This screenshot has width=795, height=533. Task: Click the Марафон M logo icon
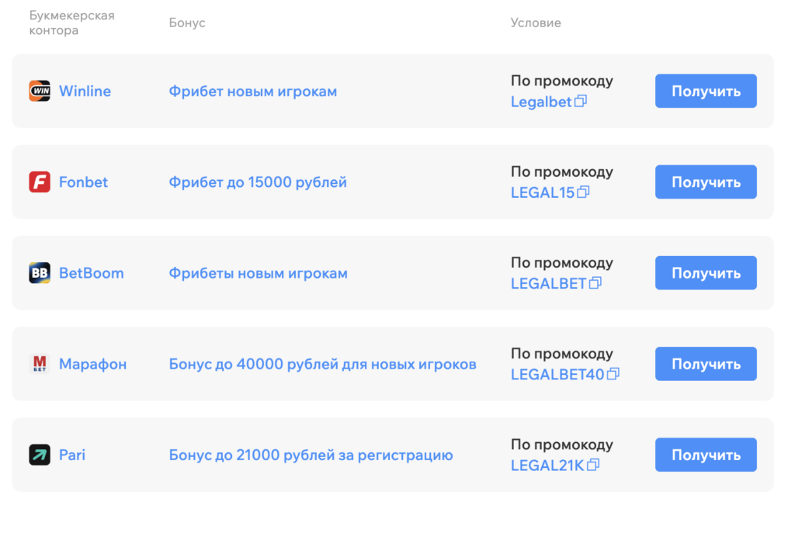(40, 364)
